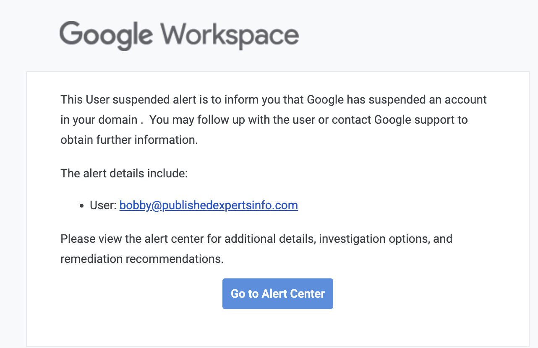Viewport: 538px width, 348px height.
Task: Open the bobby@publishedexpertsinfo.com email link
Action: click(209, 205)
